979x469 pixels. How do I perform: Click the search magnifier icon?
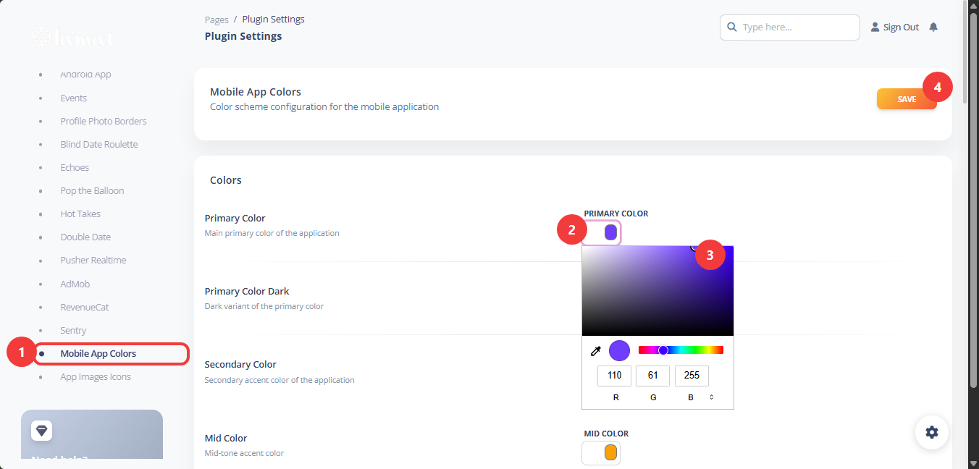coord(731,27)
